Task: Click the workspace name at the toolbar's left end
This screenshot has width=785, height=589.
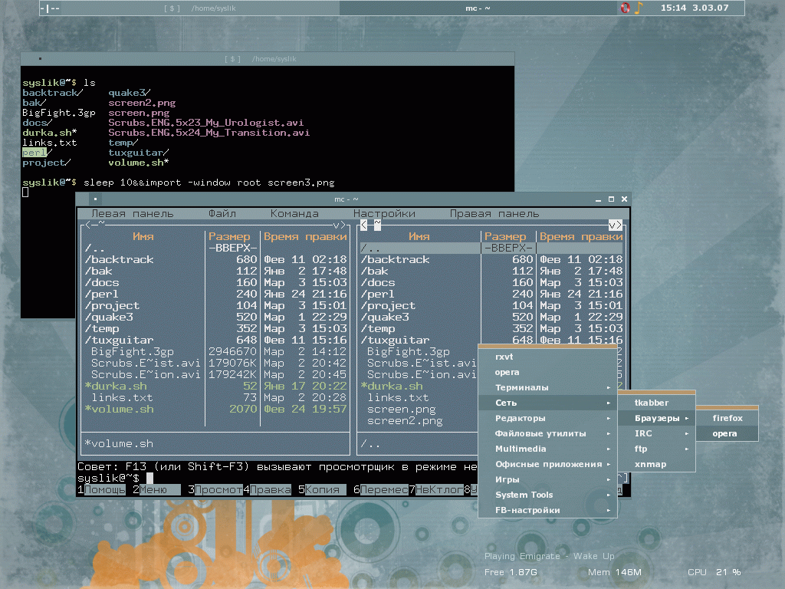Action: point(50,8)
